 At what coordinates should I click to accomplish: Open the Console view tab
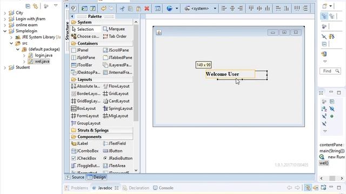[163, 188]
